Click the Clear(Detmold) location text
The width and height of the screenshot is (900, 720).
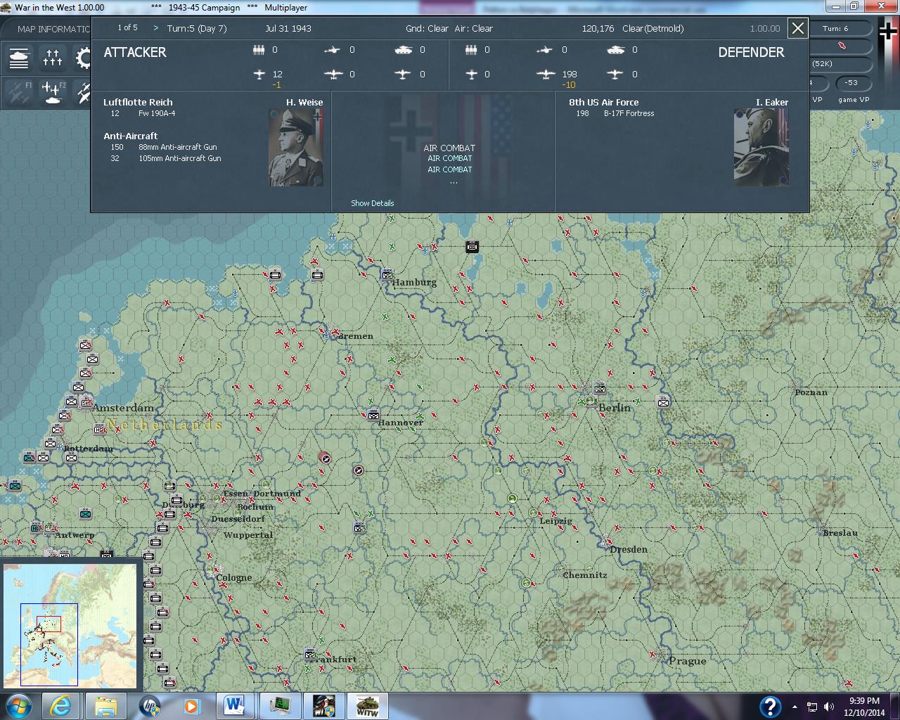[x=652, y=28]
